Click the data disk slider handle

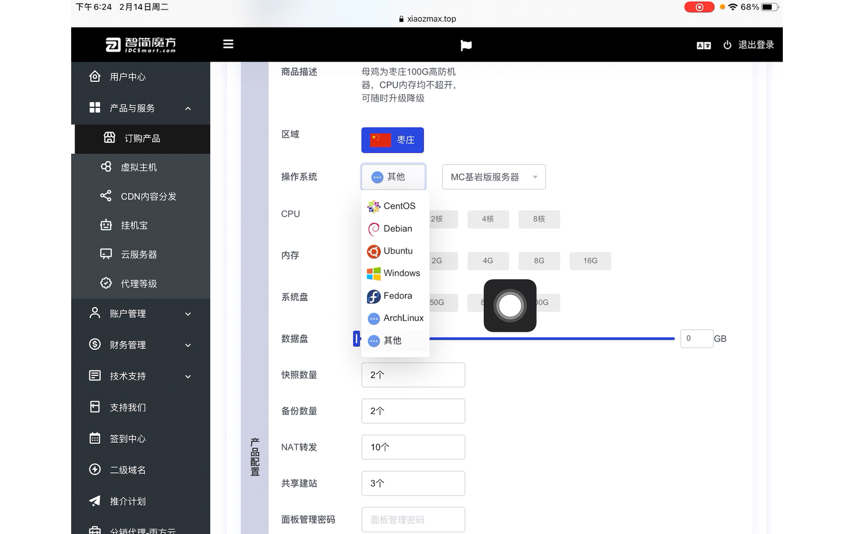click(357, 338)
